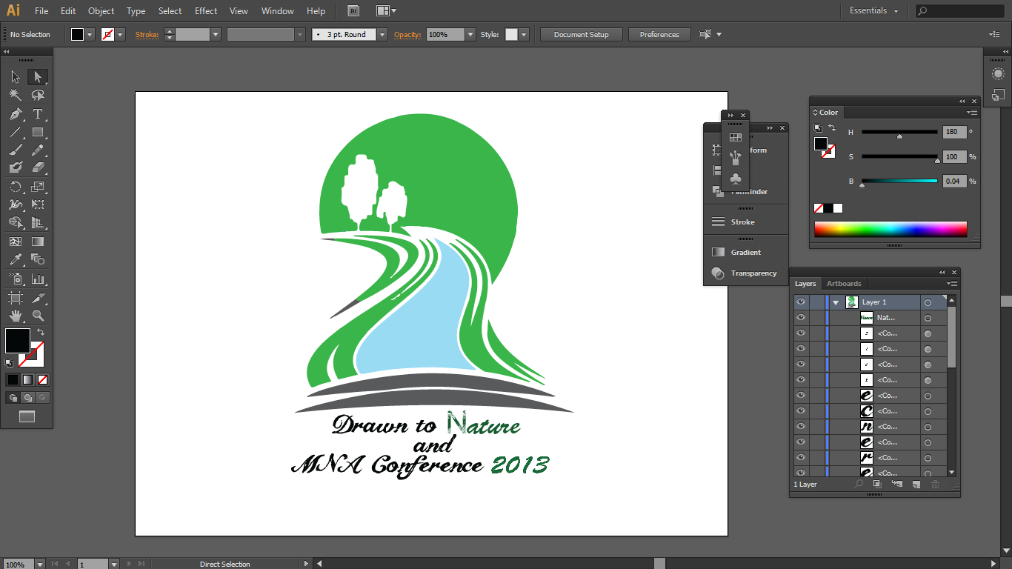Select the Magic Wand tool

coord(16,95)
